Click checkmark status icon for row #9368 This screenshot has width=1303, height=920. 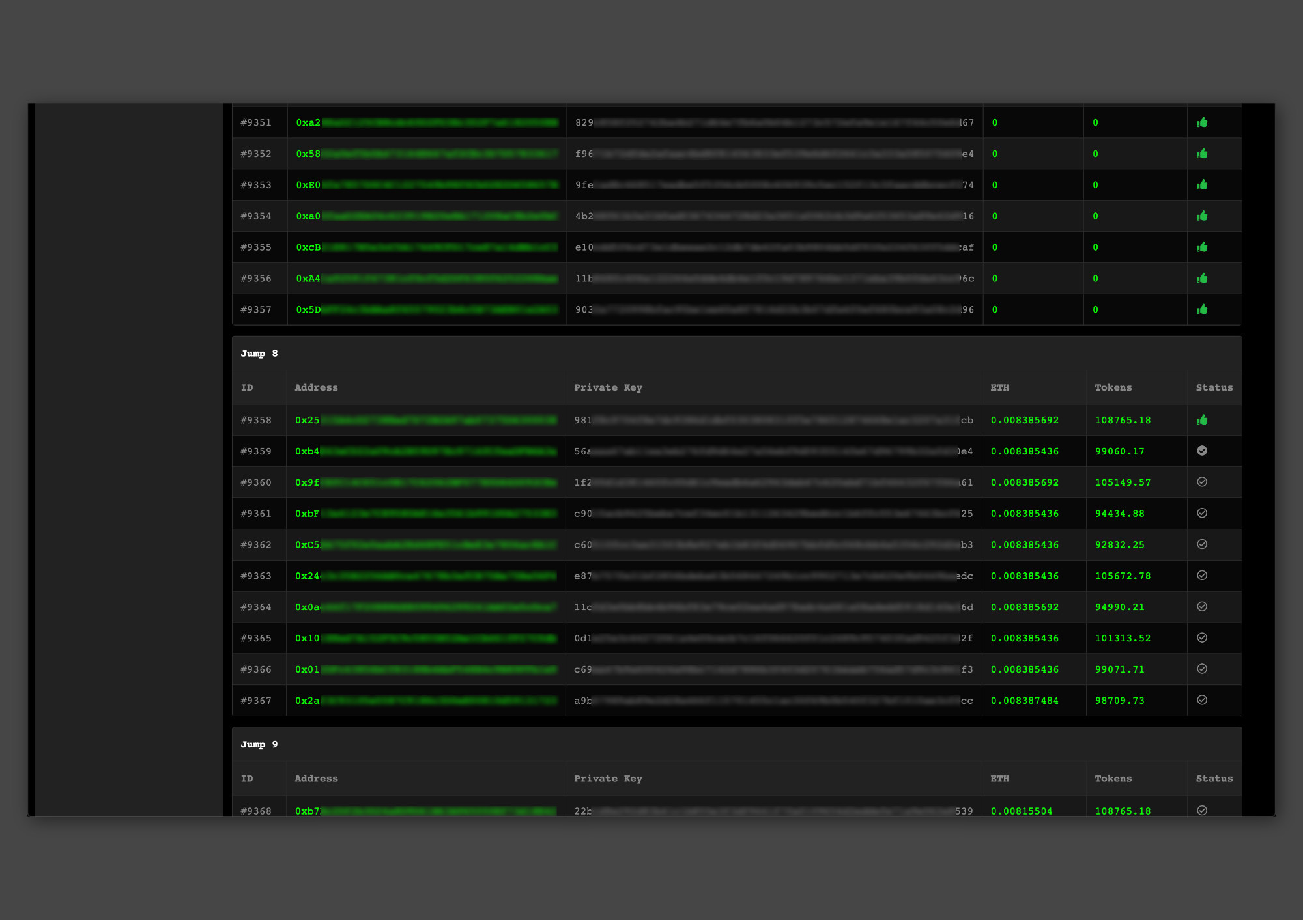[1202, 811]
